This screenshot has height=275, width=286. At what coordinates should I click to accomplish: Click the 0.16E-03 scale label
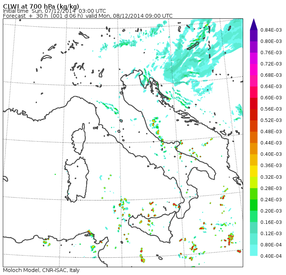pos(271,222)
